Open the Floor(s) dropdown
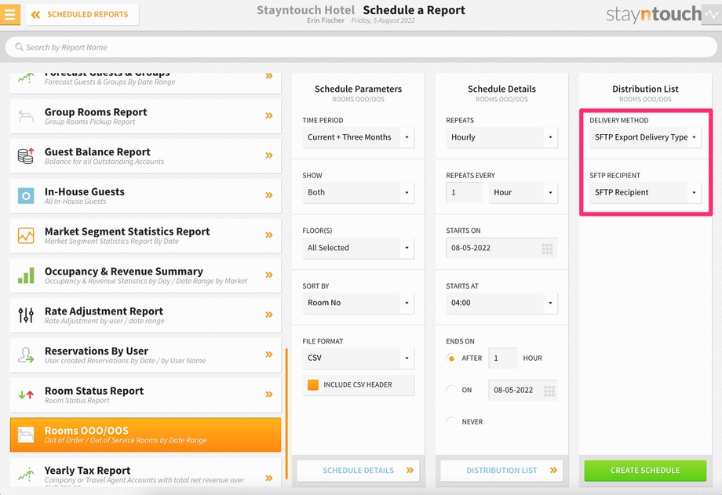This screenshot has width=722, height=495. [358, 248]
